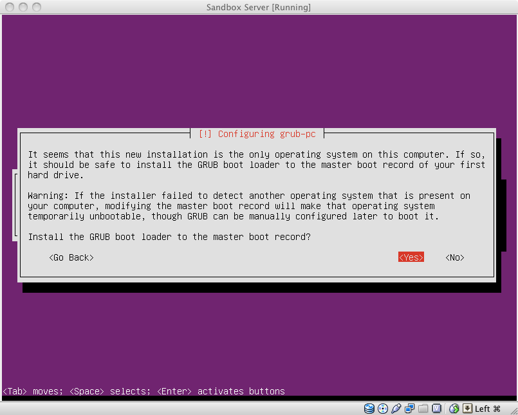The image size is (518, 415).
Task: Click the Tab moves help line
Action: click(143, 391)
